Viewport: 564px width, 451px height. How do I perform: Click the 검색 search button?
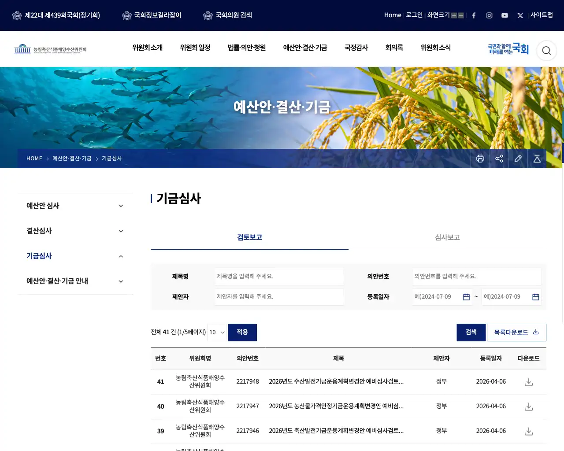click(471, 333)
